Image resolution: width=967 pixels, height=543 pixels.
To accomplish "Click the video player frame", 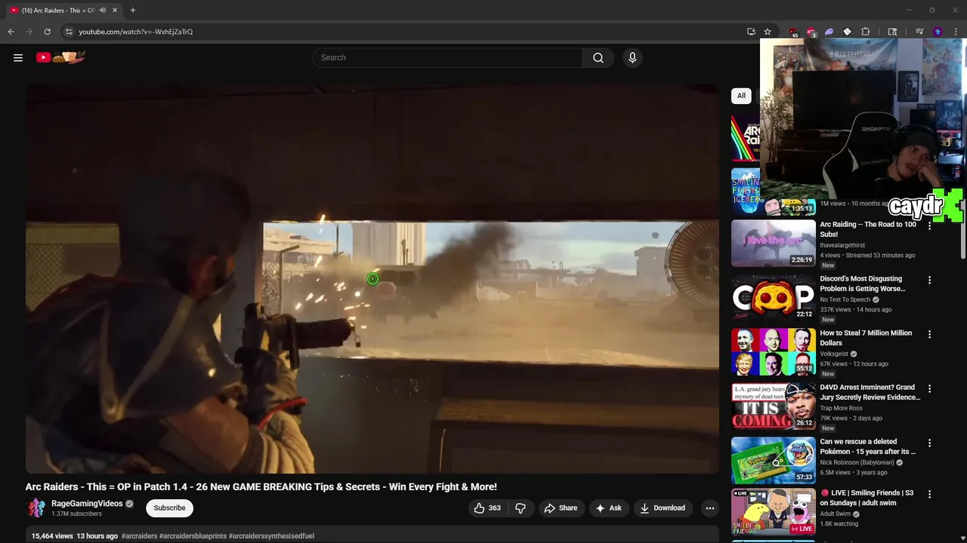I will [372, 279].
